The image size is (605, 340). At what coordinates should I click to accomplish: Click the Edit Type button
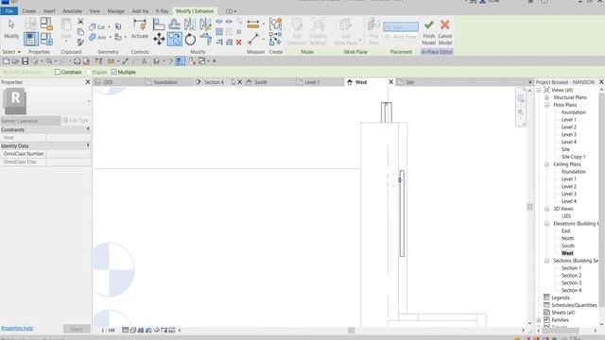click(76, 121)
